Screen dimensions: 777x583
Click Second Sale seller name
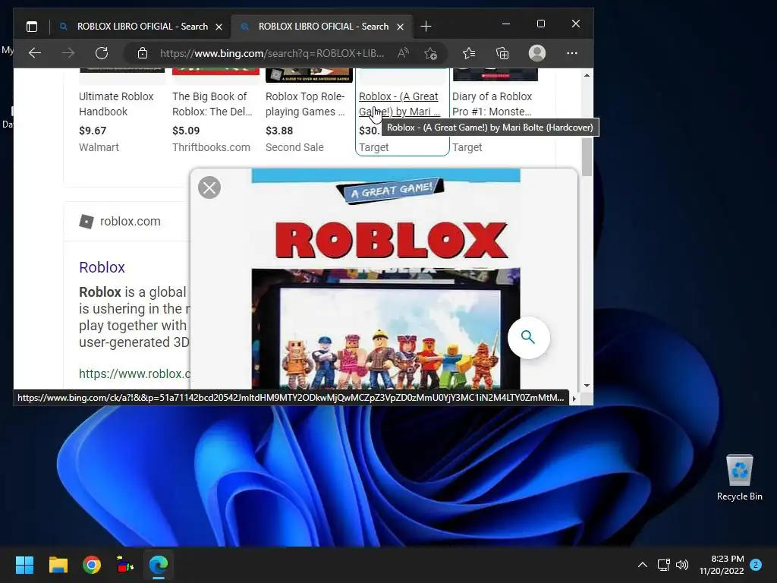[294, 147]
